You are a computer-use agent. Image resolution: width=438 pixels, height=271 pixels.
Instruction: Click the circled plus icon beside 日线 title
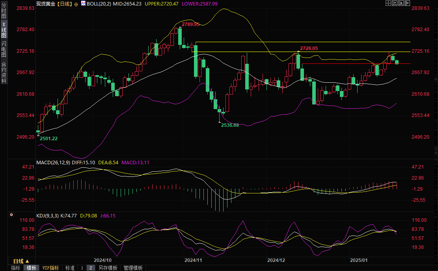(76, 4)
